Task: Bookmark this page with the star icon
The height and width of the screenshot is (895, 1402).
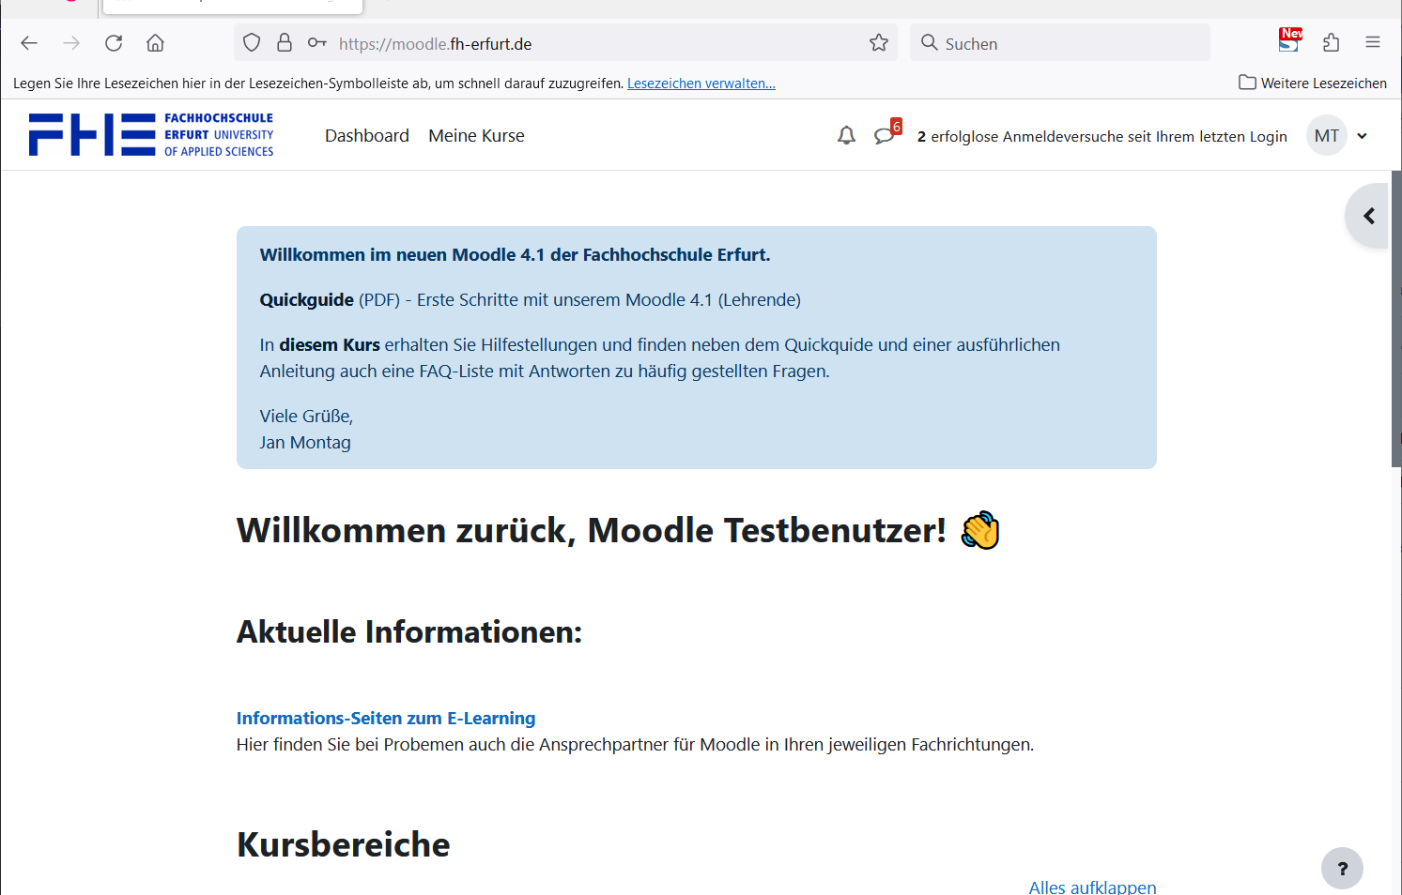Action: [879, 43]
